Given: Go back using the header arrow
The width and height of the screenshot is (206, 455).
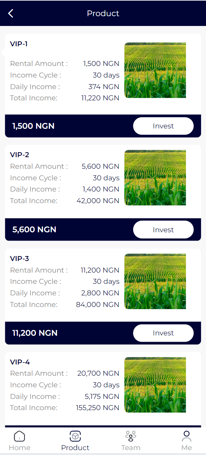Looking at the screenshot, I should pos(11,13).
